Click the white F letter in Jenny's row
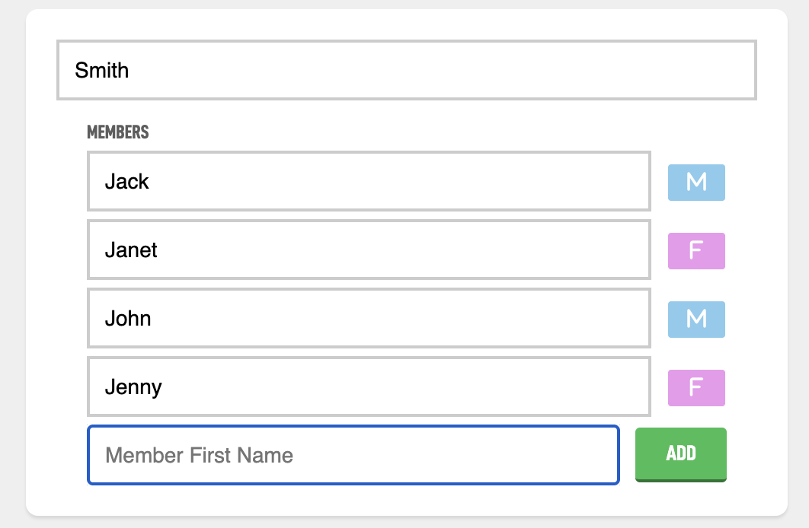The height and width of the screenshot is (528, 809). click(x=695, y=387)
